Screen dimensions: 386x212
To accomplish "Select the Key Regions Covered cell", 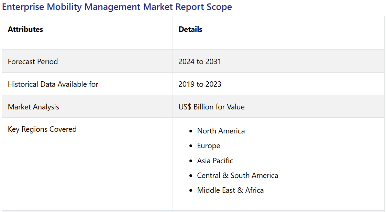I will [x=87, y=164].
